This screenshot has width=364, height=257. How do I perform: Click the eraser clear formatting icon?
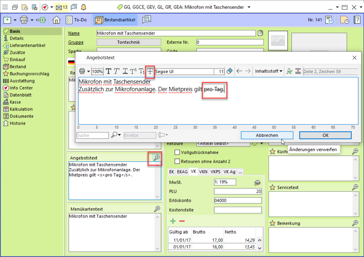(230, 71)
